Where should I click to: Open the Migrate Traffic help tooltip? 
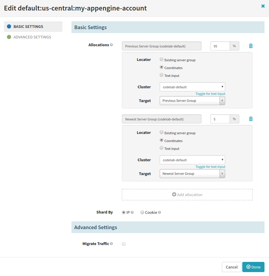(x=111, y=244)
